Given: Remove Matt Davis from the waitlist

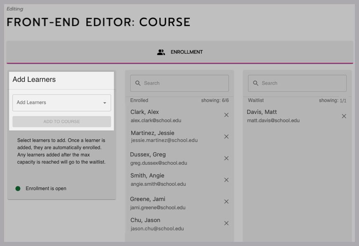Looking at the screenshot, I should (x=344, y=116).
